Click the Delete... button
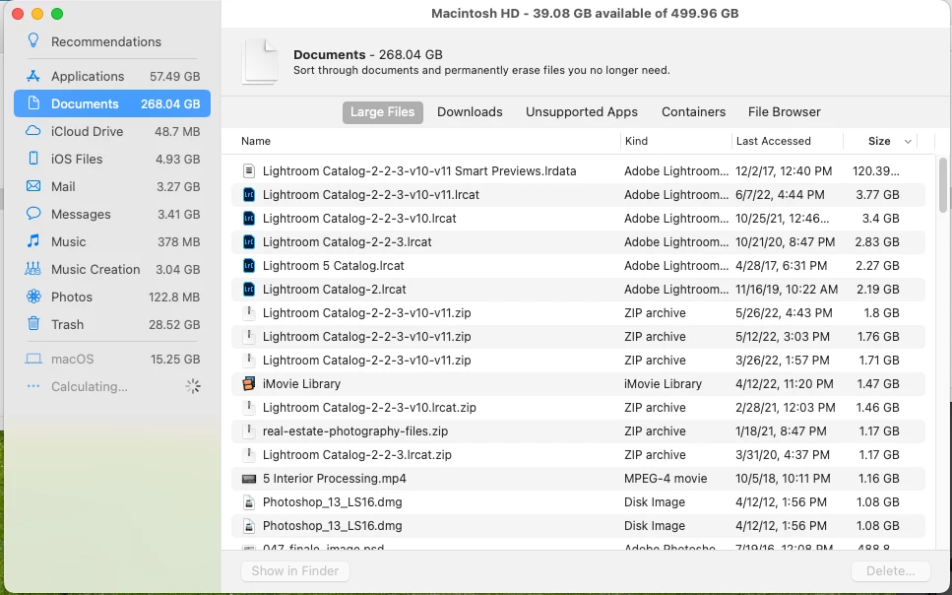This screenshot has width=952, height=595. [891, 570]
